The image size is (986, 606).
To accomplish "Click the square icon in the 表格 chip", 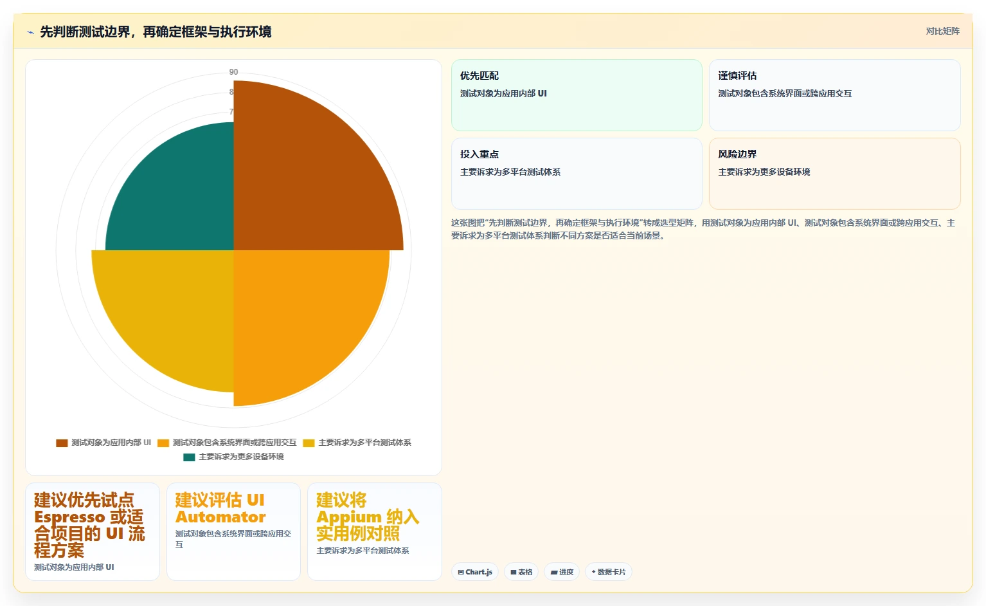I will 514,572.
